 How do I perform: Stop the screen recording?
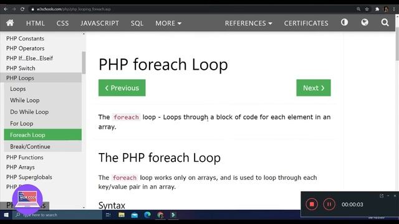pos(312,204)
